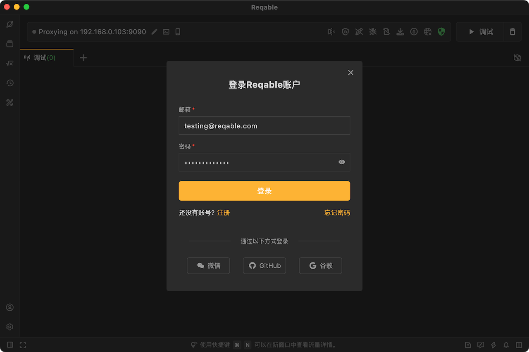Toggle the left sidebar panel icon
529x352 pixels.
(10, 345)
